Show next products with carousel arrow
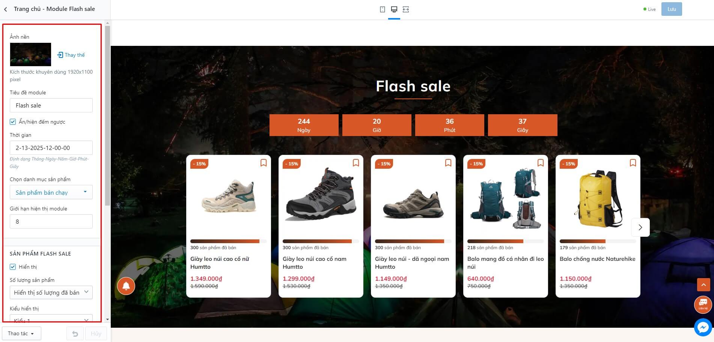The width and height of the screenshot is (714, 342). [x=640, y=227]
